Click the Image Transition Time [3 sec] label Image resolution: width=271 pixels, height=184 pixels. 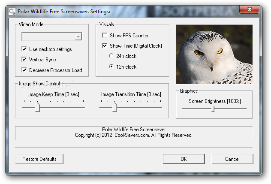(131, 94)
